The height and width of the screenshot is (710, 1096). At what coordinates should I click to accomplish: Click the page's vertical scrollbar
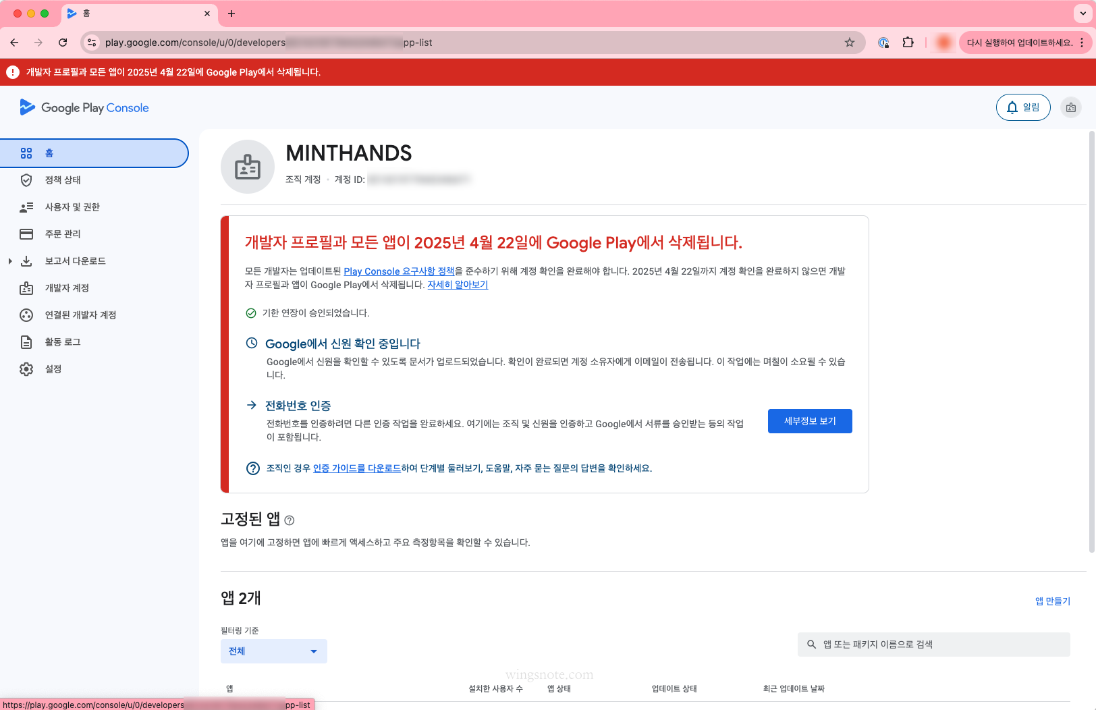tap(1092, 341)
